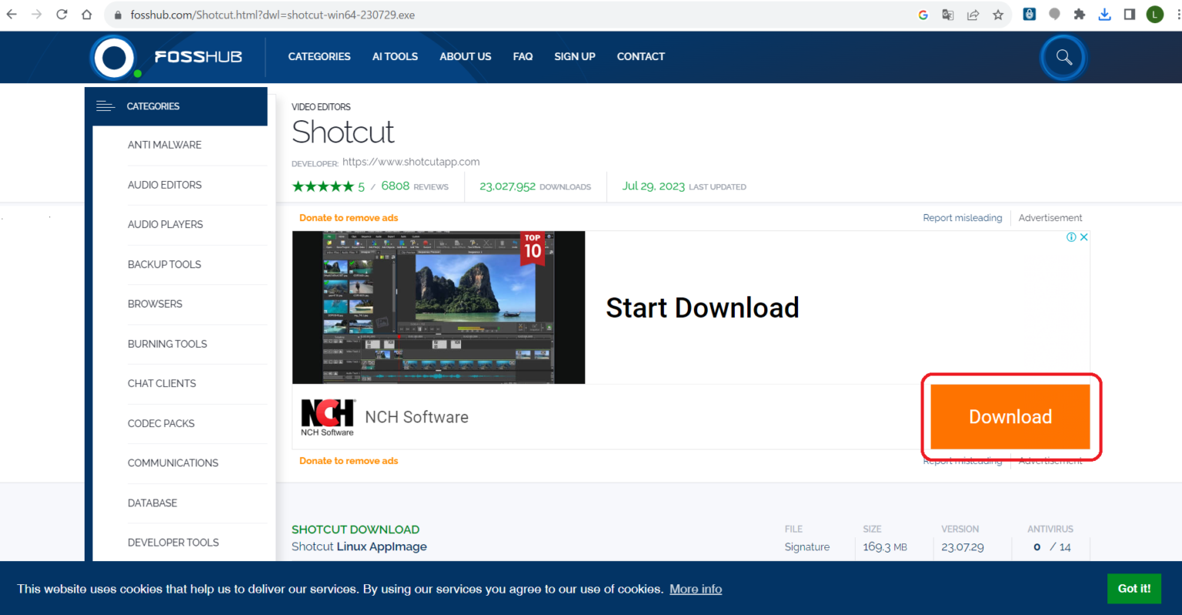Screen dimensions: 1182x615
Task: Open the AI TOOLS menu
Action: (395, 56)
